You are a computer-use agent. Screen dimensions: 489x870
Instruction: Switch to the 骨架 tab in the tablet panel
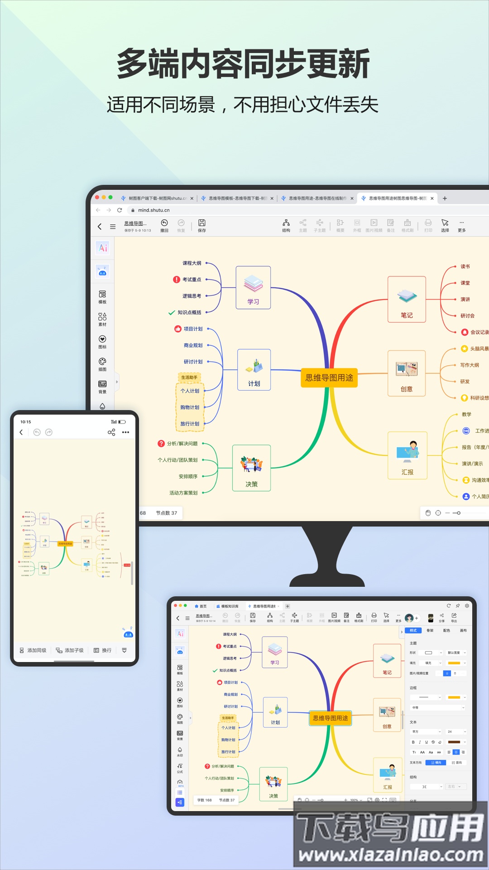(x=430, y=630)
